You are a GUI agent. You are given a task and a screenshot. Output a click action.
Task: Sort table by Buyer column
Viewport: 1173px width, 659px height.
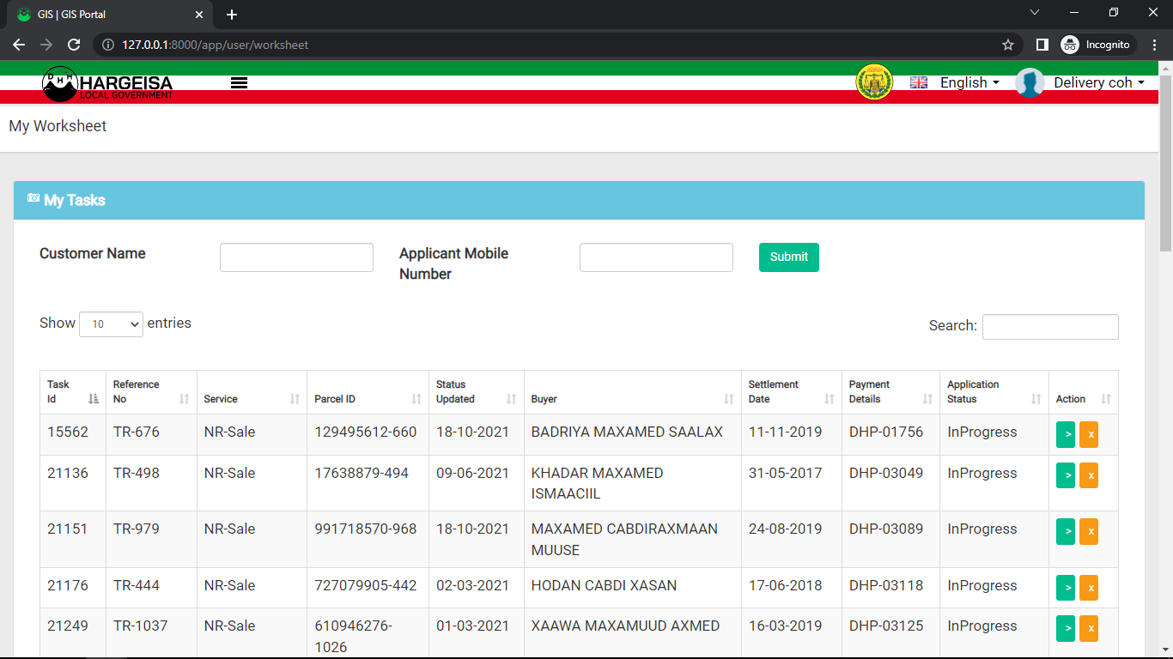click(x=633, y=392)
